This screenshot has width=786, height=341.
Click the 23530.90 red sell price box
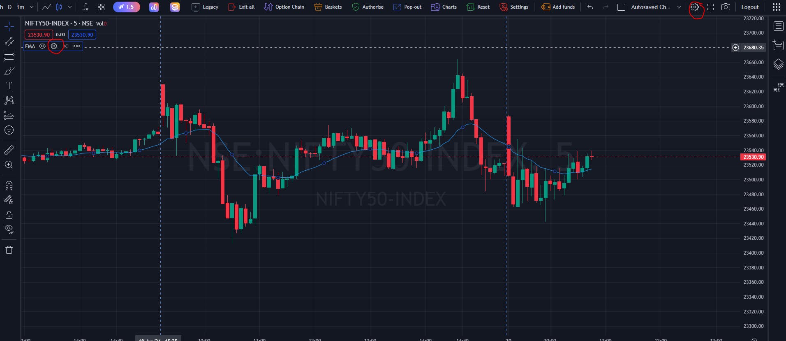tap(39, 35)
